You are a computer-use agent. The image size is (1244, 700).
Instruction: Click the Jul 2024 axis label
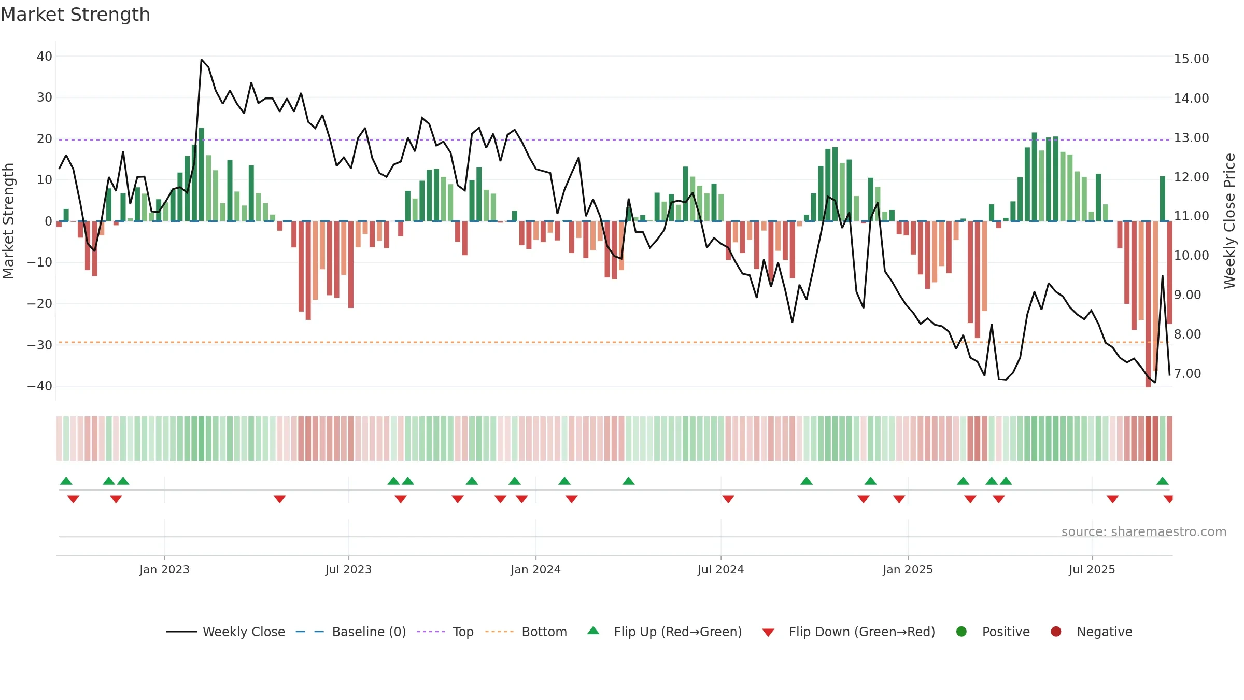click(x=720, y=570)
